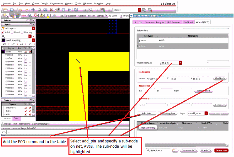Open the Nwell drawing layer dropdown
The height and width of the screenshot is (157, 234).
tap(33, 40)
